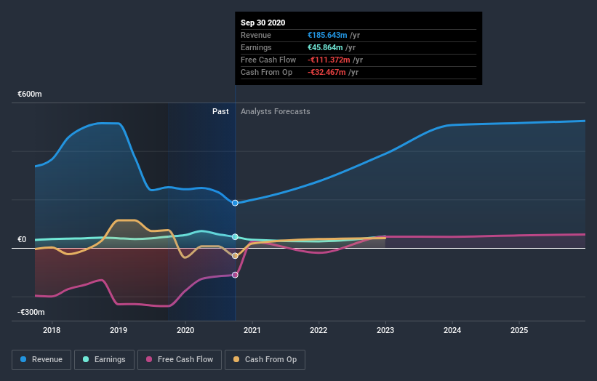The height and width of the screenshot is (381, 597).
Task: Click the -€300m y-axis label
Action: coord(31,312)
